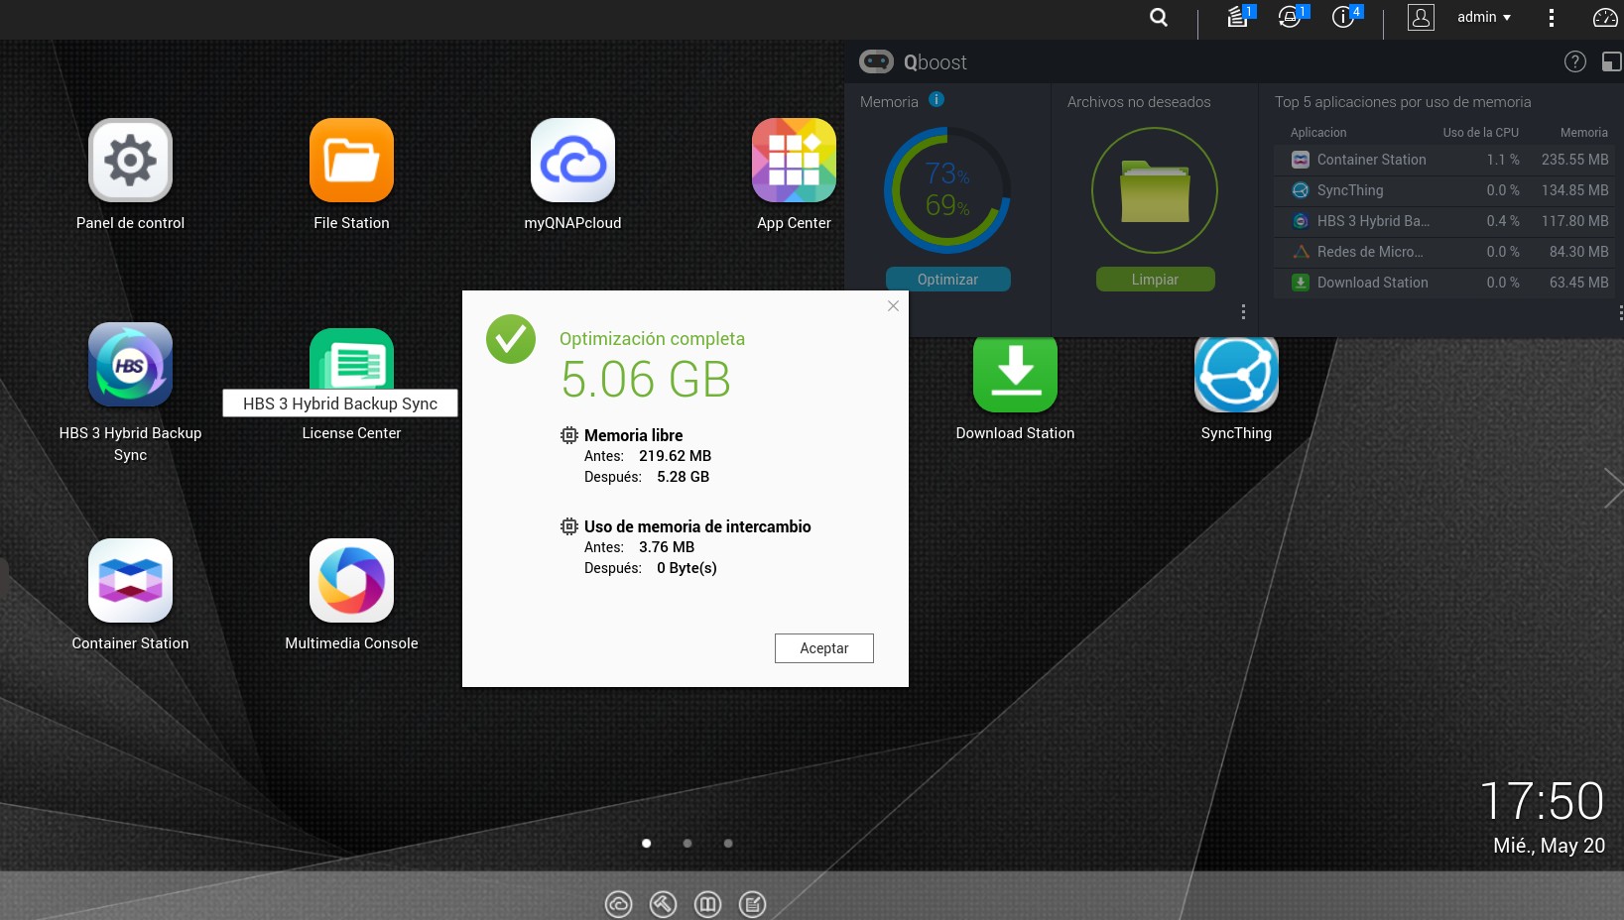Open the dashboard gauge icon
Screen dimensions: 1624x920
tap(1604, 17)
